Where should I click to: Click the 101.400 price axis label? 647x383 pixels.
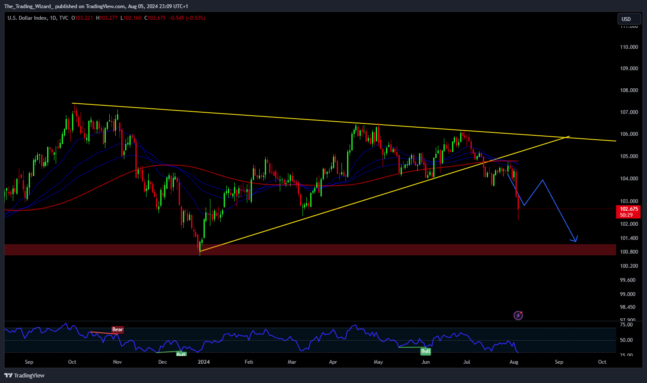tap(629, 238)
